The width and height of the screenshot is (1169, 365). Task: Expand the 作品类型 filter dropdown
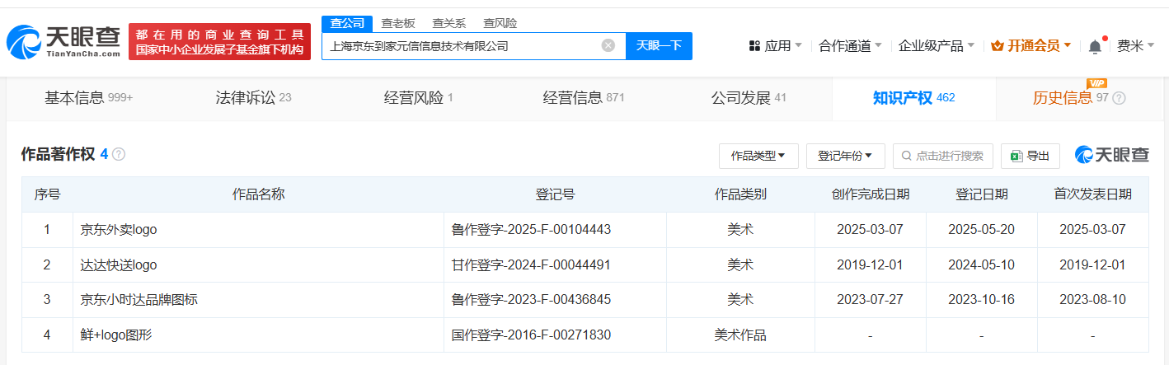(758, 156)
